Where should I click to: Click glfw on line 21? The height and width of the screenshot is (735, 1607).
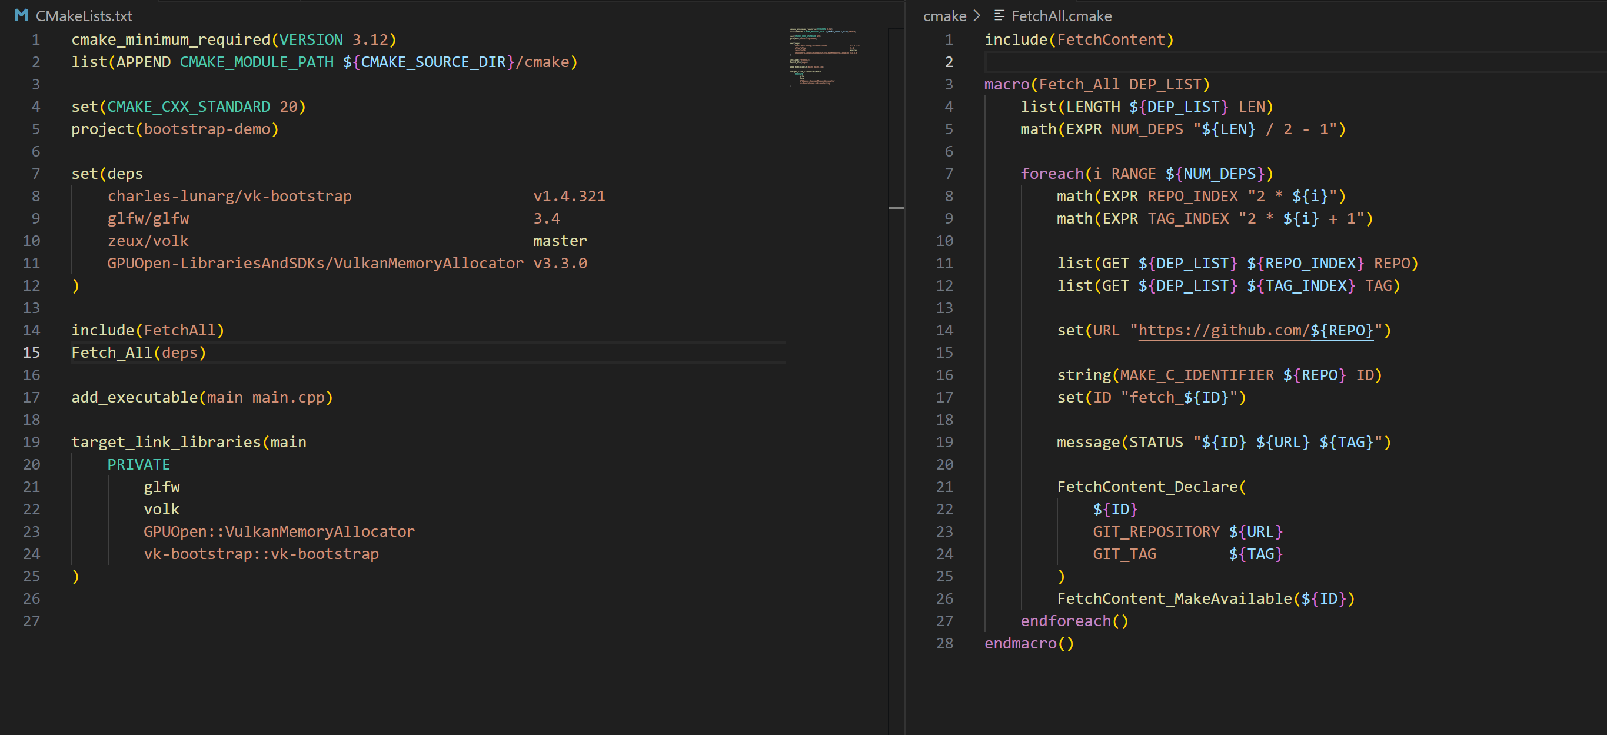[x=162, y=487]
